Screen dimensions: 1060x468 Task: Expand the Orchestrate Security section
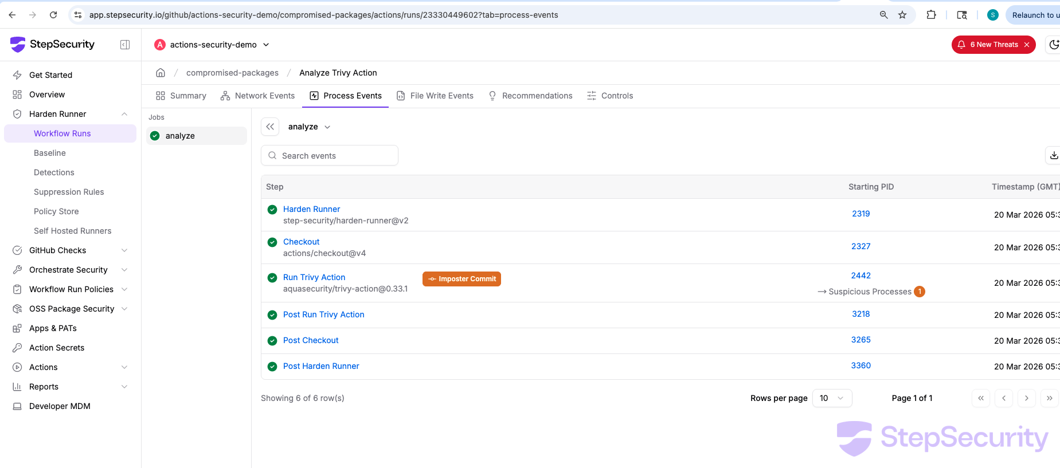point(124,270)
